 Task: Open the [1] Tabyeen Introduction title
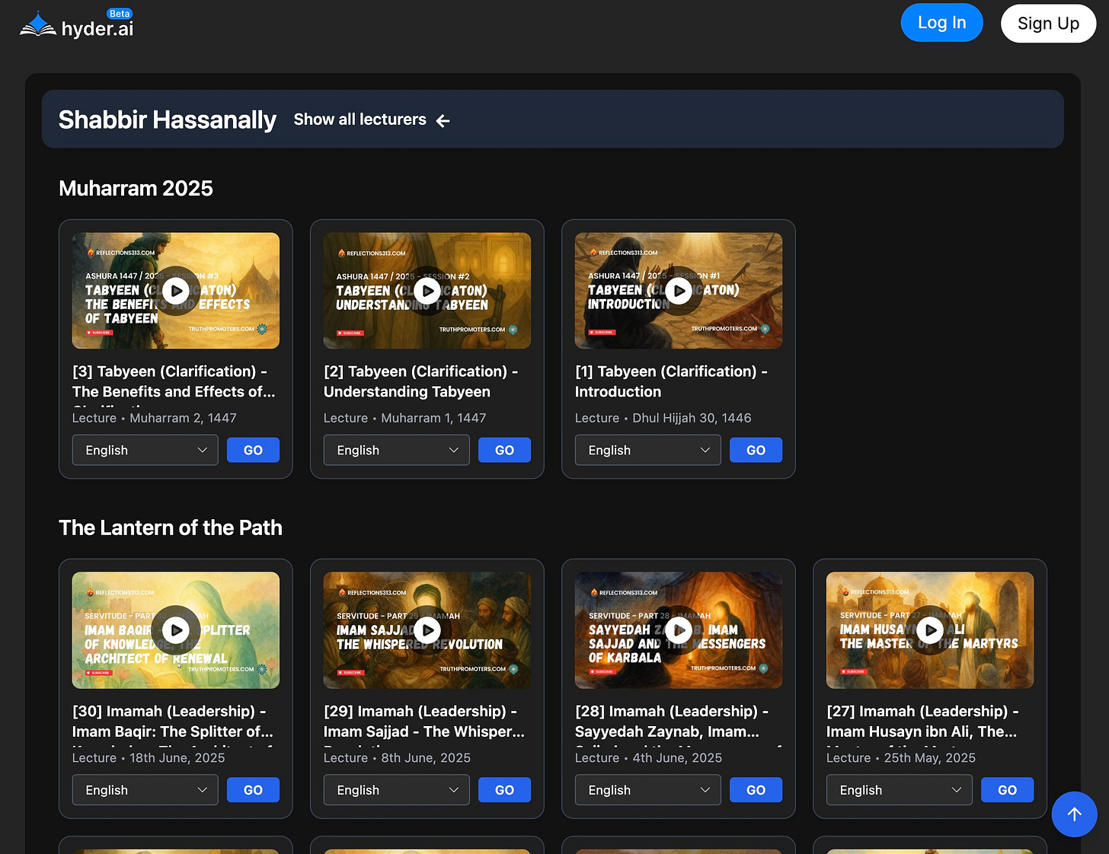(x=671, y=381)
